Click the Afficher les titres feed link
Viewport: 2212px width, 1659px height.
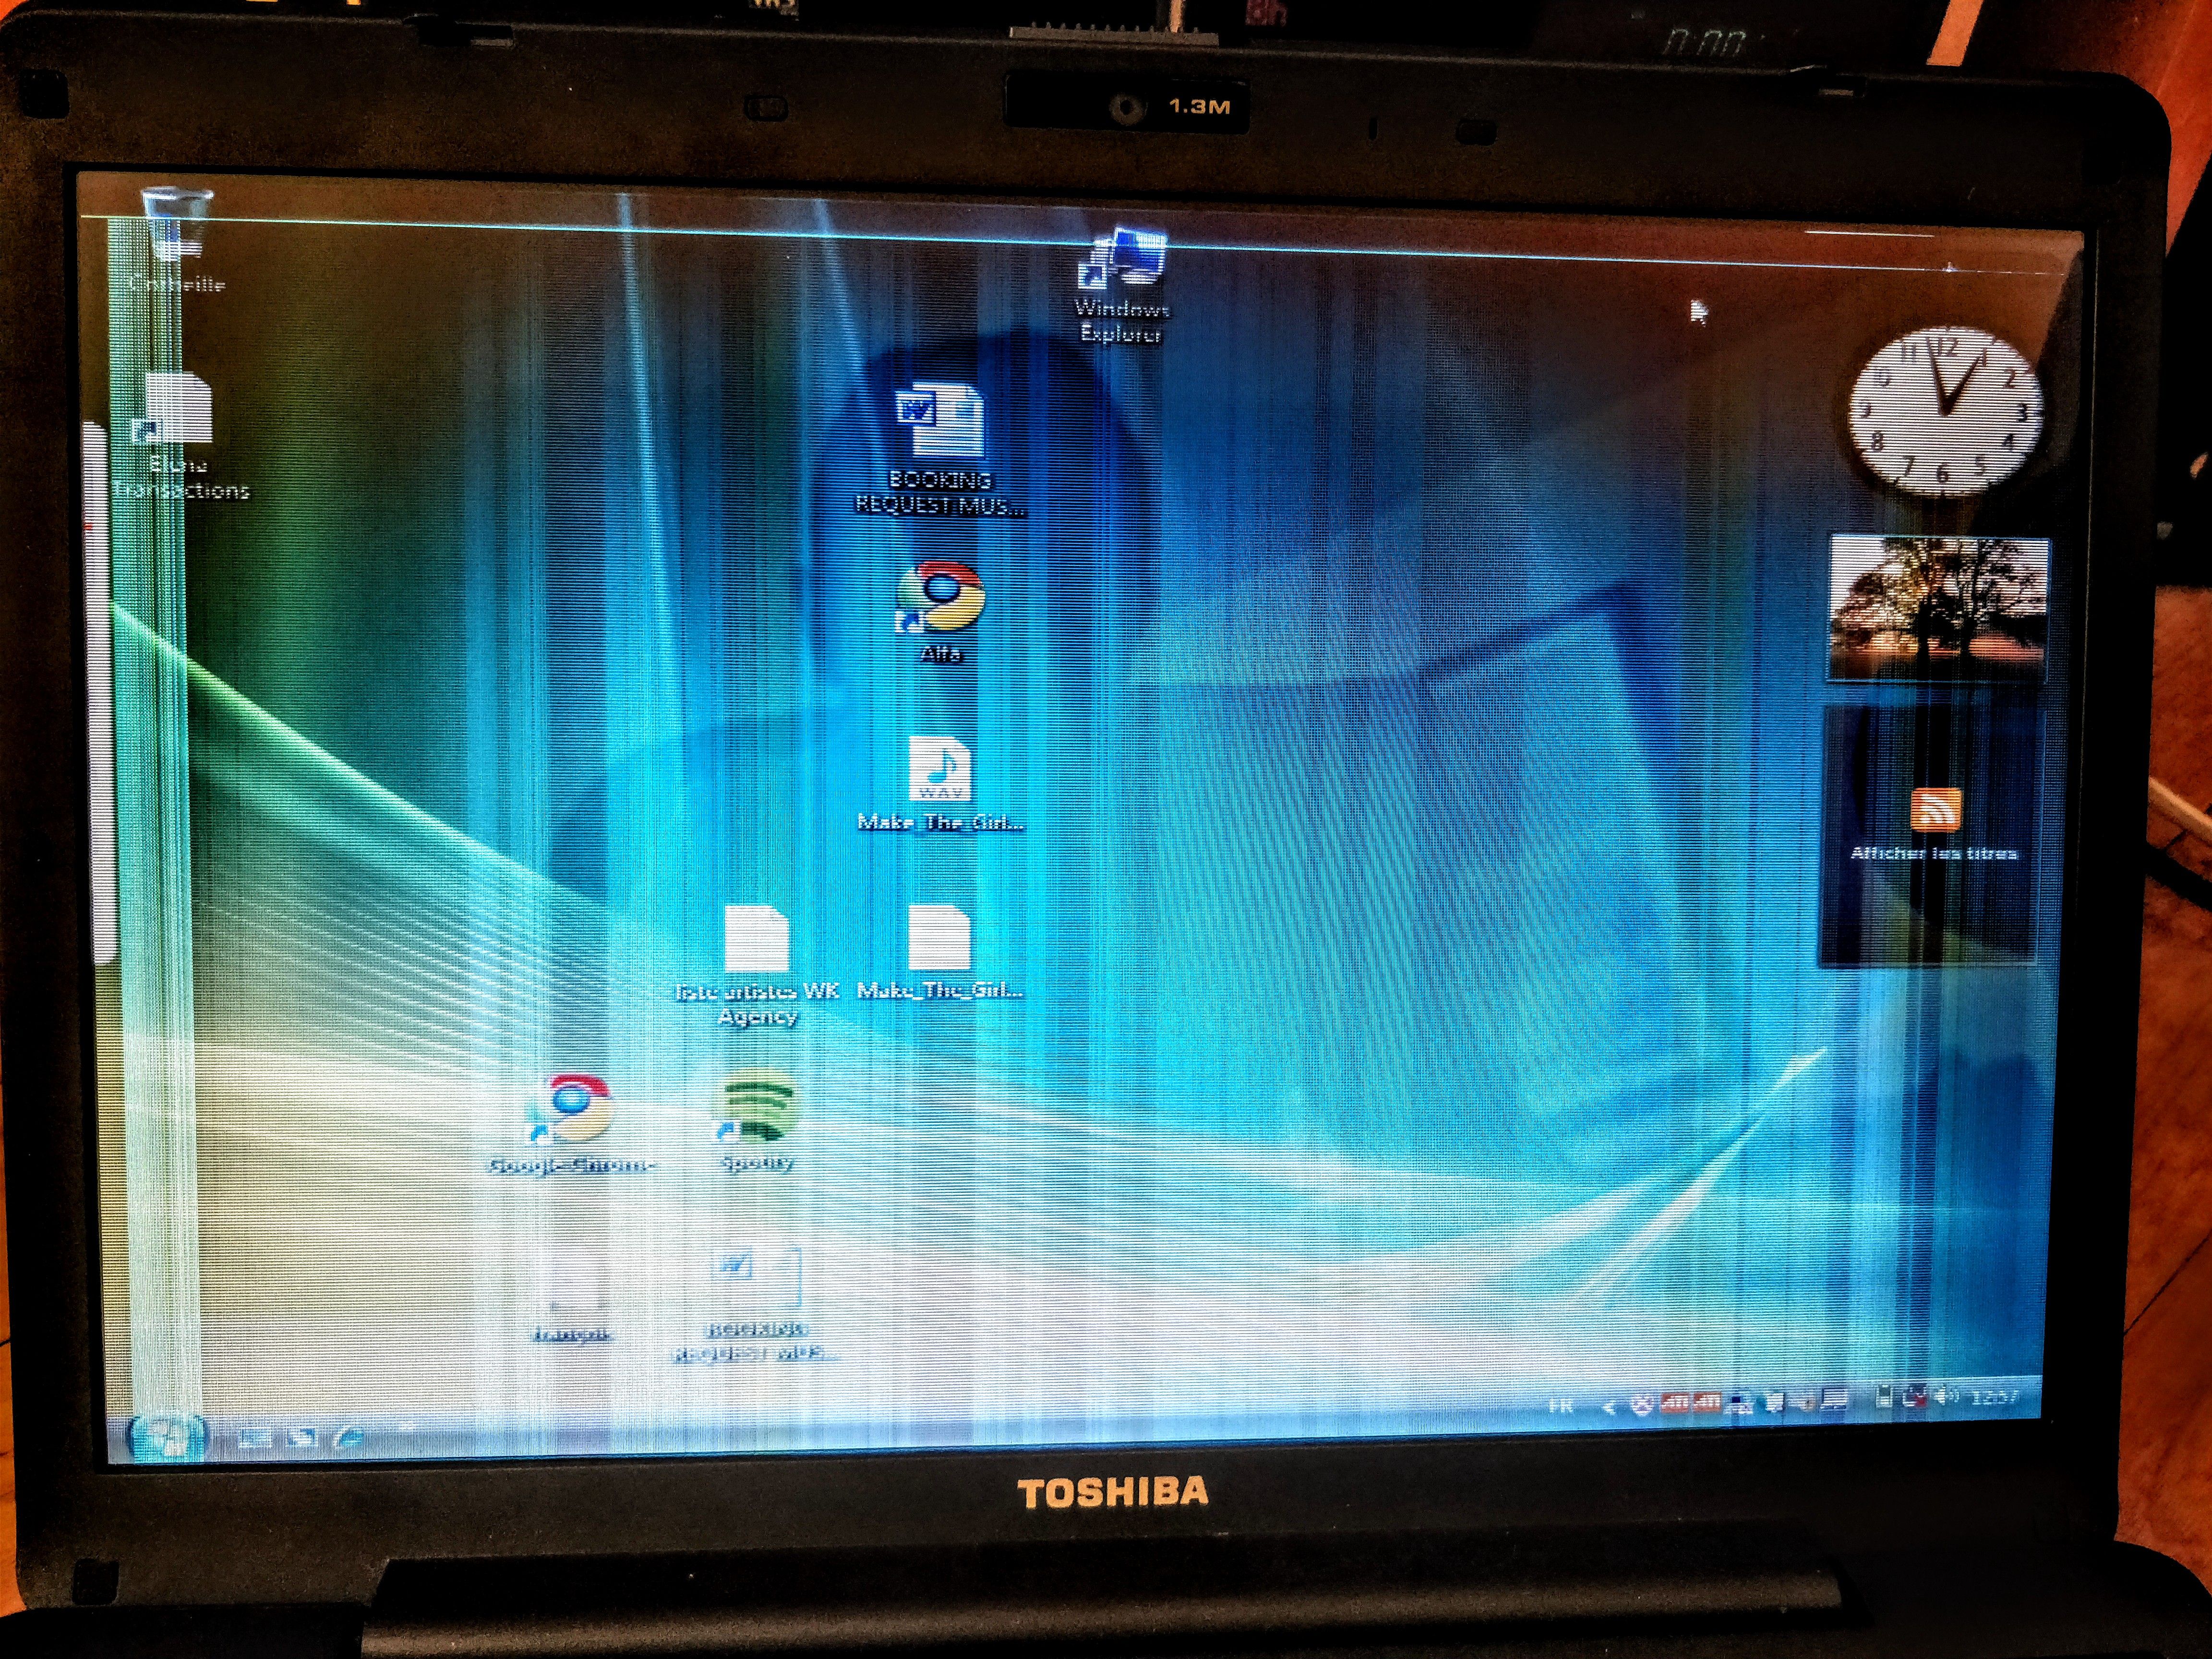pos(1933,853)
